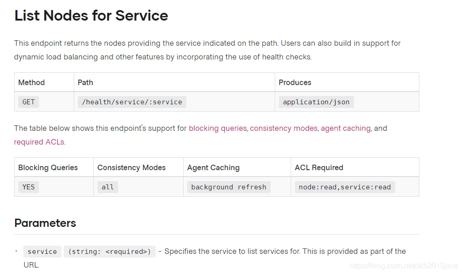
Task: Click the application/json code value
Action: point(316,102)
